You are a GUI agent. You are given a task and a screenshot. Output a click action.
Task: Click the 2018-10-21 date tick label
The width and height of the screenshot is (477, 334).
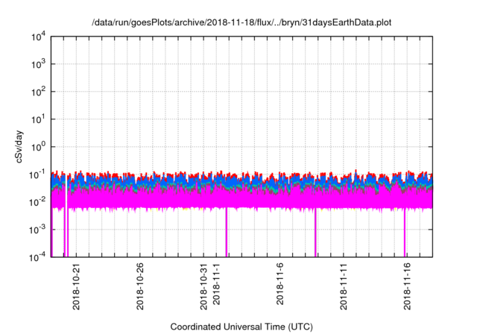tap(76, 286)
